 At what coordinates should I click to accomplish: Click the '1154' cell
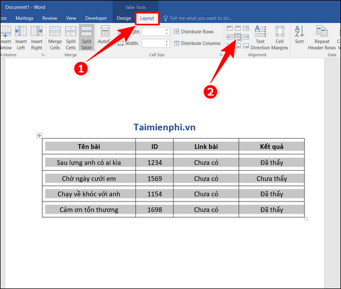pos(155,194)
